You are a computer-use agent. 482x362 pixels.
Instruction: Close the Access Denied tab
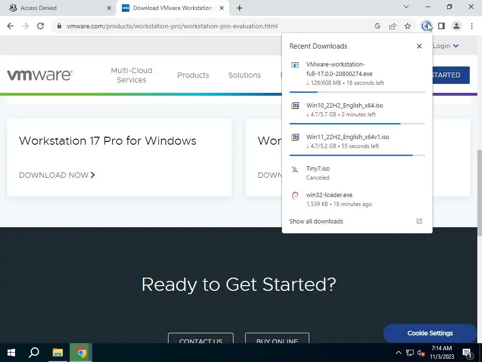tap(109, 8)
